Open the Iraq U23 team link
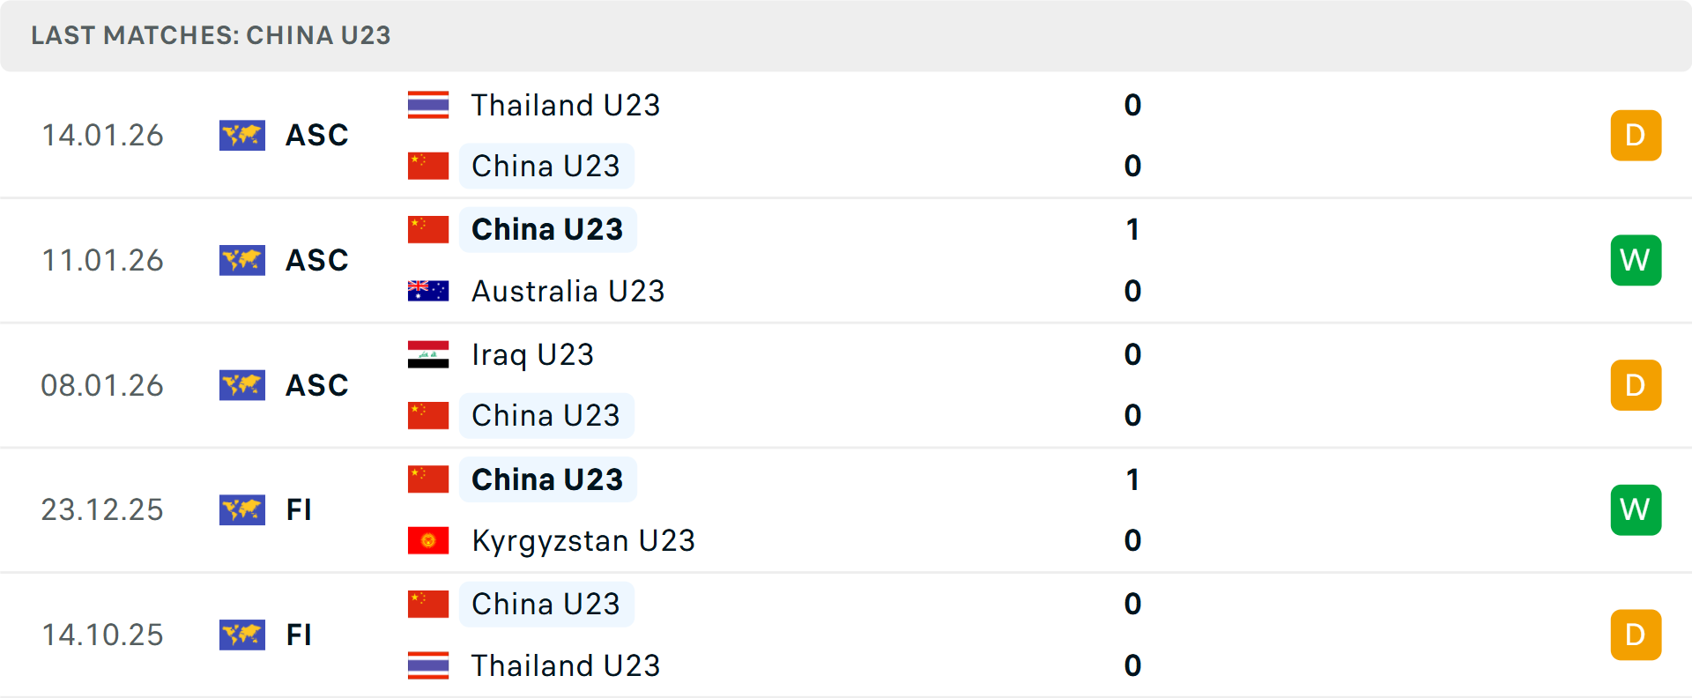The width and height of the screenshot is (1692, 698). pyautogui.click(x=532, y=354)
